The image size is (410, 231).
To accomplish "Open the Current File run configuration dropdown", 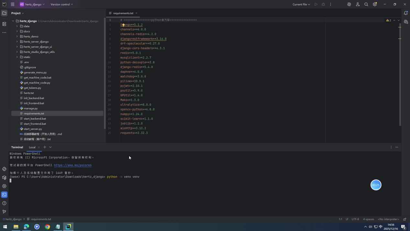I will coord(300,4).
